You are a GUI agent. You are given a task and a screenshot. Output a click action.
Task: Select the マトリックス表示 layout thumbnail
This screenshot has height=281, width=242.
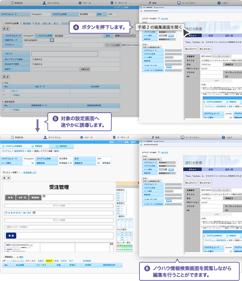(125, 236)
